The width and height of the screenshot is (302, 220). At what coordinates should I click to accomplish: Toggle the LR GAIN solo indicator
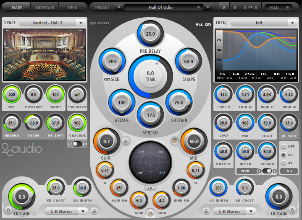(267, 214)
